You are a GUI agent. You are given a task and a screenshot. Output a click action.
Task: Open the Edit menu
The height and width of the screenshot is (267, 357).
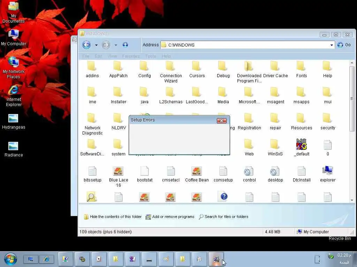[x=98, y=56]
